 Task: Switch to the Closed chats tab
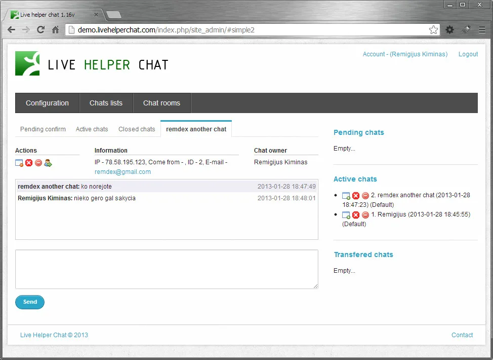[136, 129]
